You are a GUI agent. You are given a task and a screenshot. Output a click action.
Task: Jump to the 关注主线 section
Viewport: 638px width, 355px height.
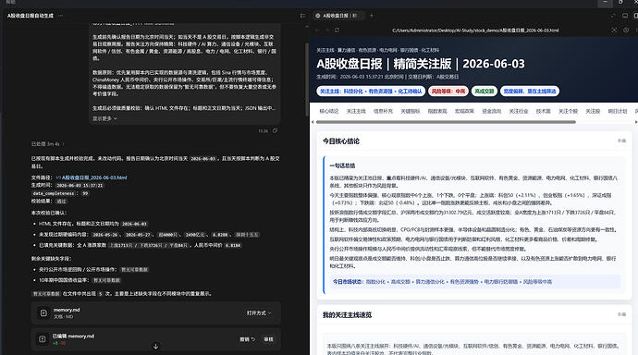tap(356, 111)
